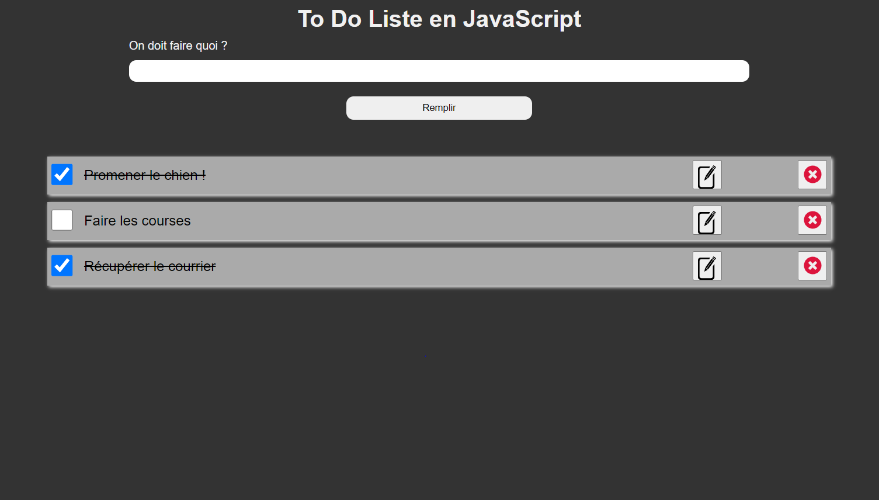This screenshot has width=879, height=500.
Task: Click the 'On doit faire quoi ?' label
Action: point(178,46)
